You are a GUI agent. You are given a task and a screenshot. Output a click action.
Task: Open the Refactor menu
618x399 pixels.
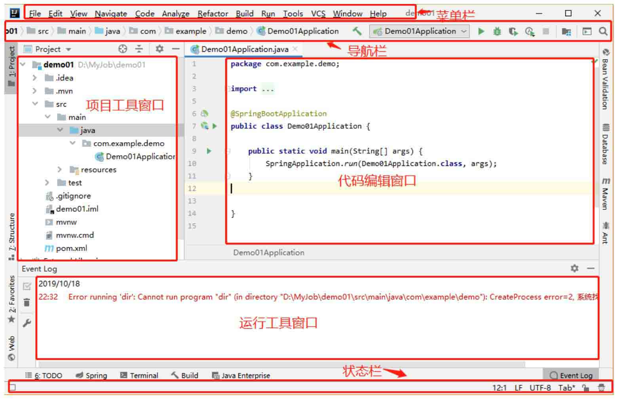pyautogui.click(x=213, y=13)
